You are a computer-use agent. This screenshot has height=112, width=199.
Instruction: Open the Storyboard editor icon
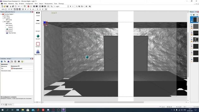click(x=34, y=6)
